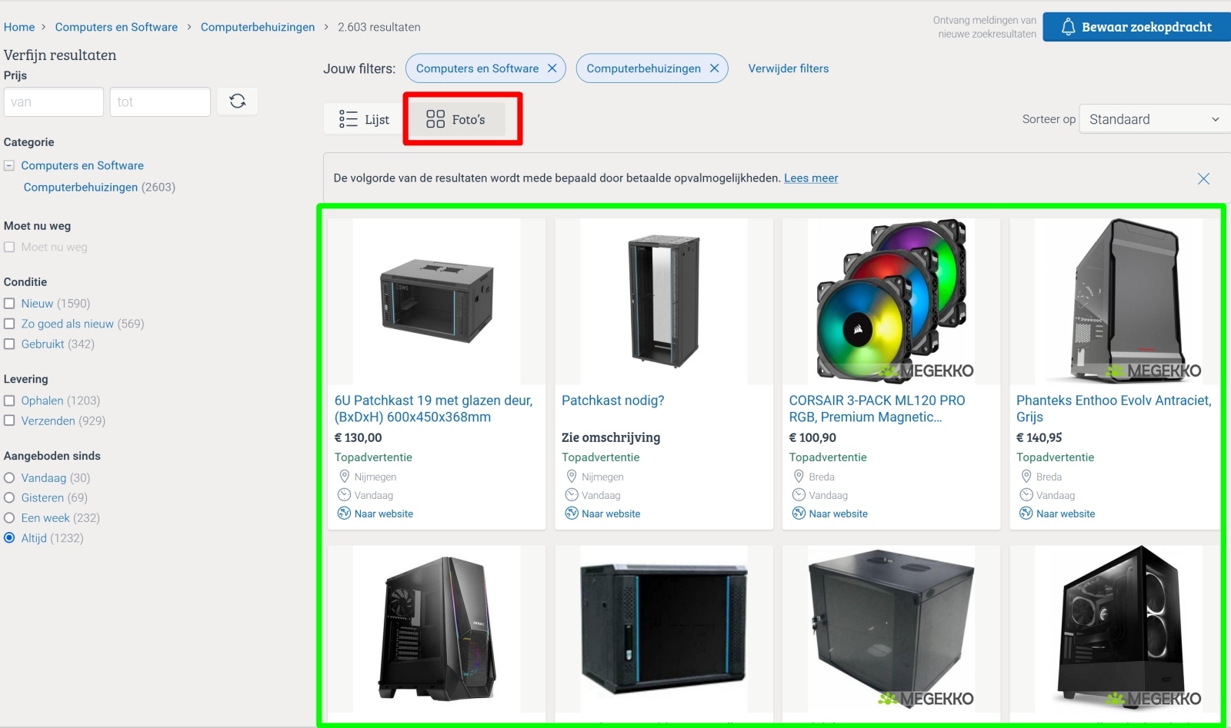1231x728 pixels.
Task: Select the Vandaag radio option
Action: [x=9, y=477]
